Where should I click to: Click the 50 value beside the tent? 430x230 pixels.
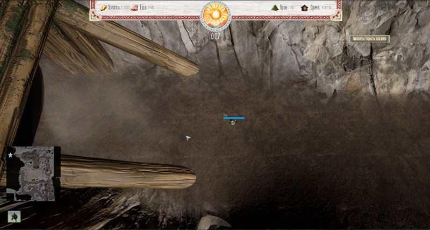(x=292, y=8)
